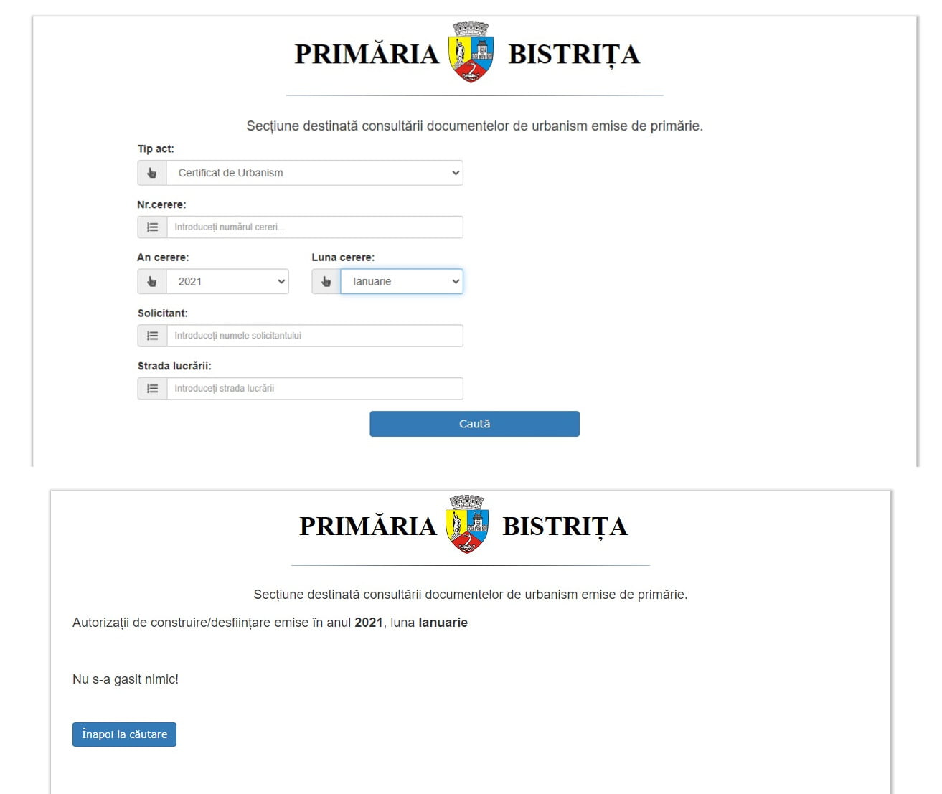Viewport: 942px width, 794px height.
Task: Click the Caută search button
Action: [x=474, y=424]
